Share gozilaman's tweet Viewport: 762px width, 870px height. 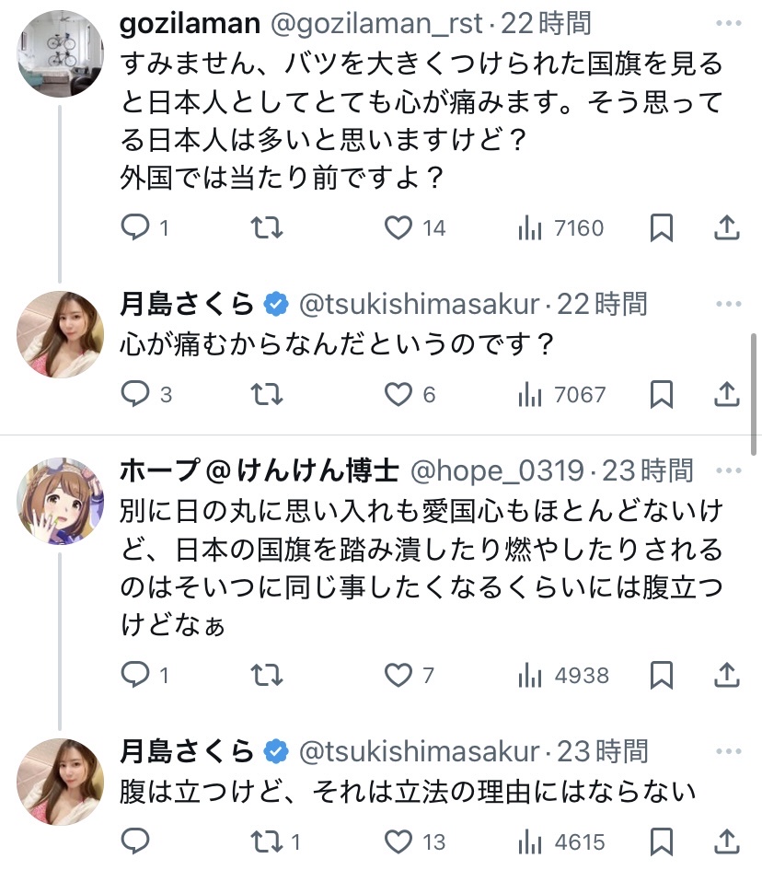click(727, 227)
